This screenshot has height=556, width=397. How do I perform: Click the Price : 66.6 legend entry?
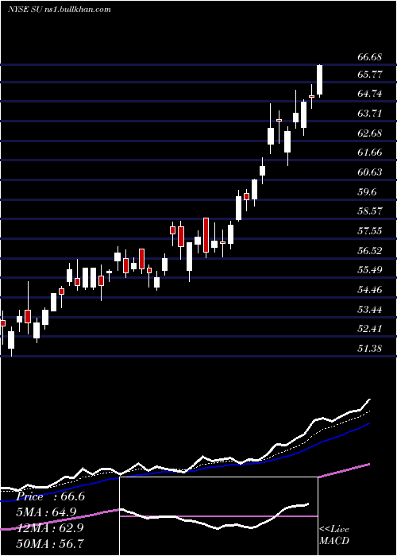51,496
